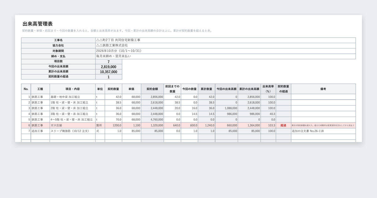Click the 追加工事 work type cell
The height and width of the screenshot is (198, 377).
(40, 131)
